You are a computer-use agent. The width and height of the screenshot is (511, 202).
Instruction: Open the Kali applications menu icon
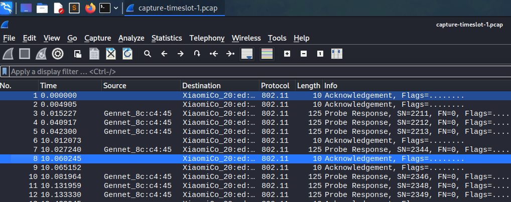(x=6, y=8)
